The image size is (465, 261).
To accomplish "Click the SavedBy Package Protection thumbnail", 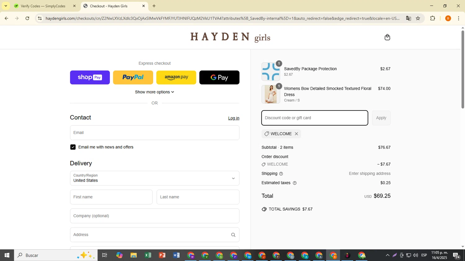I will click(271, 72).
